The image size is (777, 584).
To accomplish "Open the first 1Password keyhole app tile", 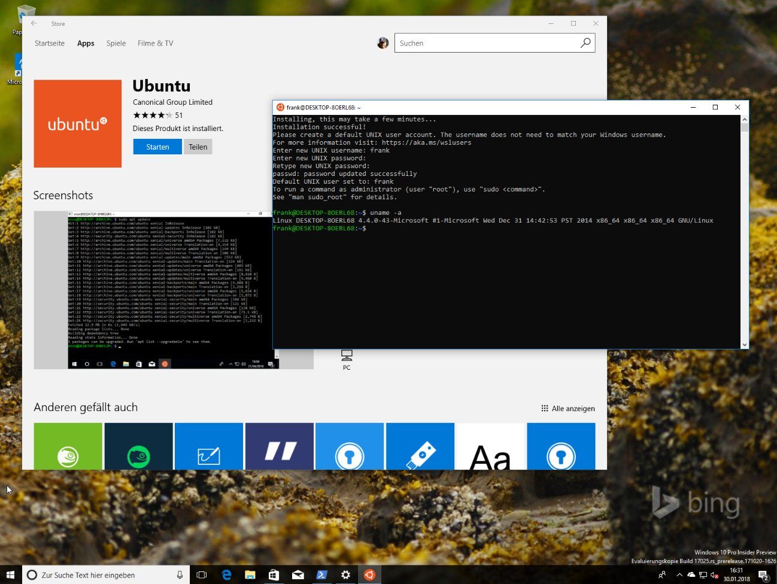I will coord(350,446).
